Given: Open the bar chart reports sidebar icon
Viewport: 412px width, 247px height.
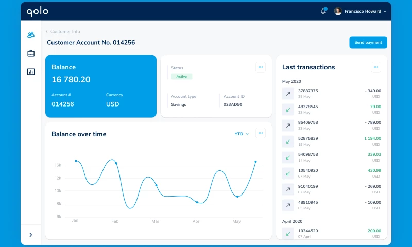Looking at the screenshot, I should pyautogui.click(x=31, y=72).
